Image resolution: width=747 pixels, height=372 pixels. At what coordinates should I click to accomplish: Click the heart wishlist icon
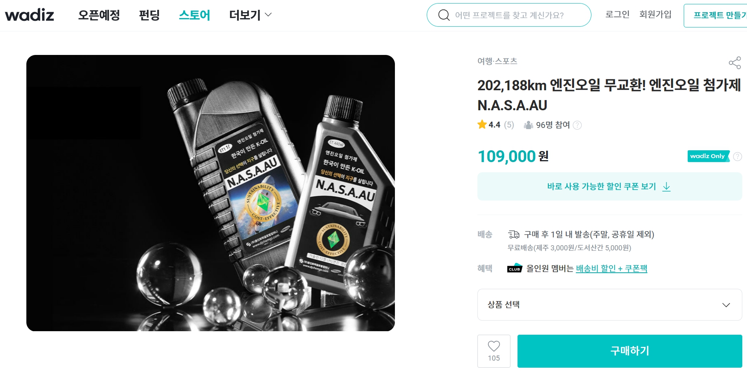[x=494, y=346]
